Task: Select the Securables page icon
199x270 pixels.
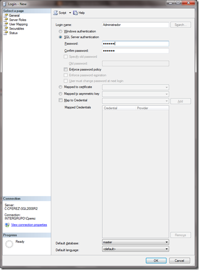Action: pos(6,29)
